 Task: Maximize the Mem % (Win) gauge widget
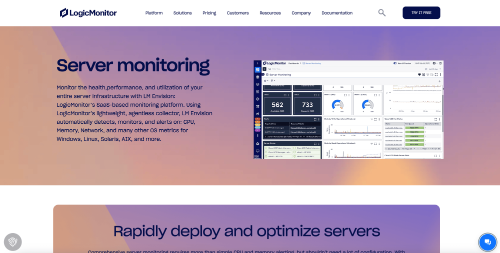pyautogui.click(x=345, y=95)
